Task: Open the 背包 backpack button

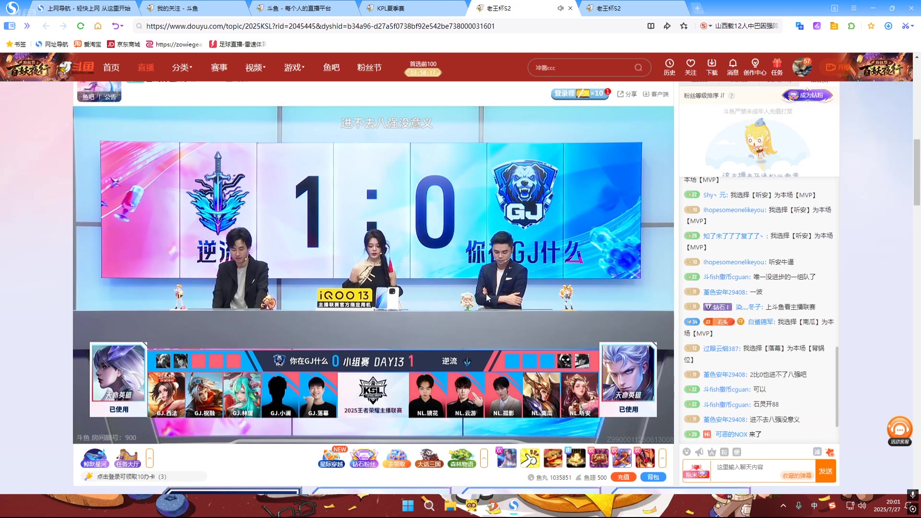Action: (x=653, y=477)
